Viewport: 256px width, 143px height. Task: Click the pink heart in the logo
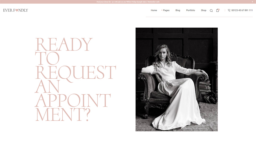pyautogui.click(x=16, y=10)
